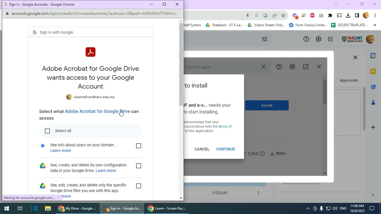
Task: Click Learn more under users on your domain
Action: [x=60, y=151]
